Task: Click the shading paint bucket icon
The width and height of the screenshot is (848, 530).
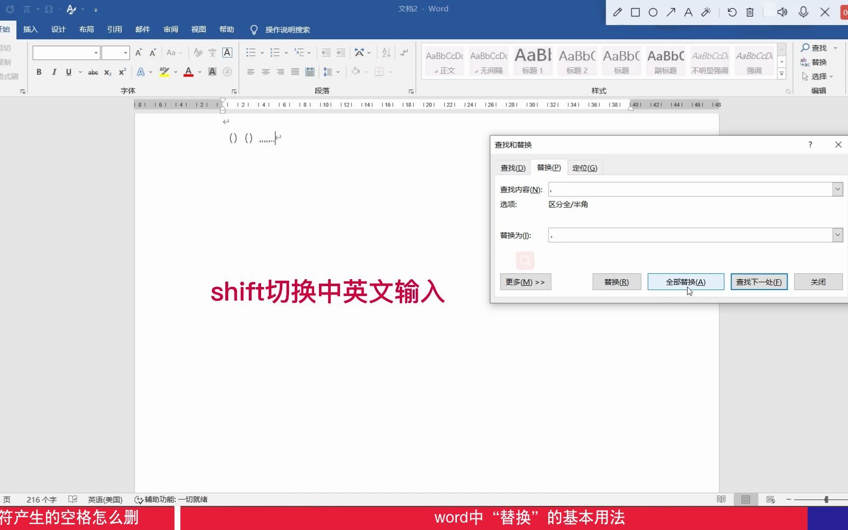Action: coord(356,72)
